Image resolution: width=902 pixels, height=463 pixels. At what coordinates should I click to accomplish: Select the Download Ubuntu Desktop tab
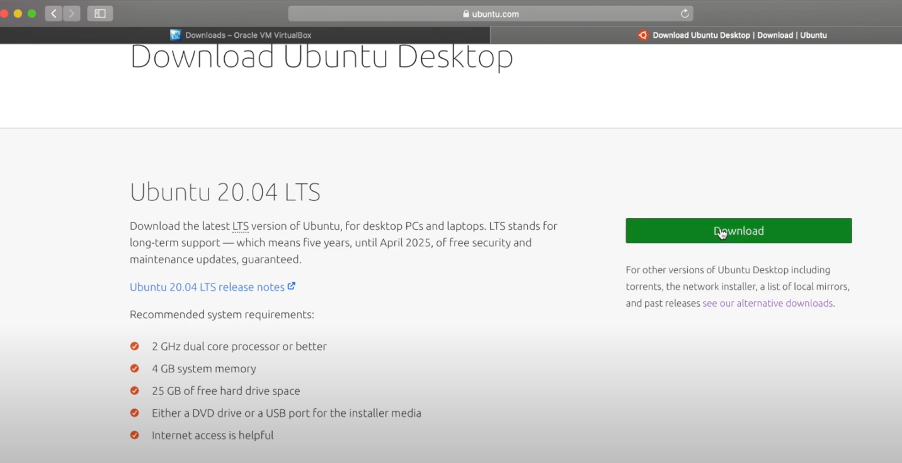tap(696, 35)
